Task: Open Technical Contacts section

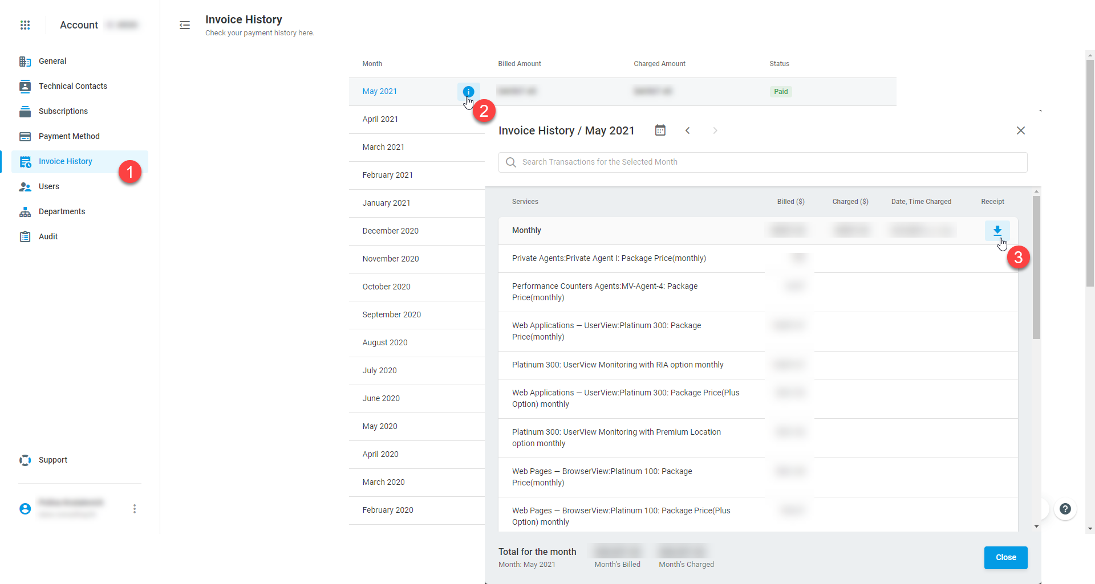Action: (72, 86)
